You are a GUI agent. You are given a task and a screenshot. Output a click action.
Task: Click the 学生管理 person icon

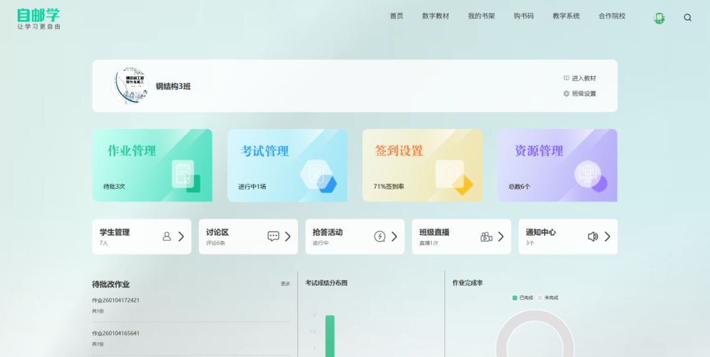167,237
